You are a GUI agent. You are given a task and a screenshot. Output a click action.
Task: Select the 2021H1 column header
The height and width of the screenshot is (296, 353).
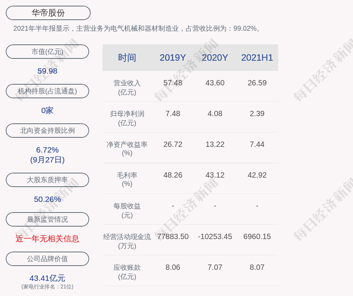click(257, 58)
